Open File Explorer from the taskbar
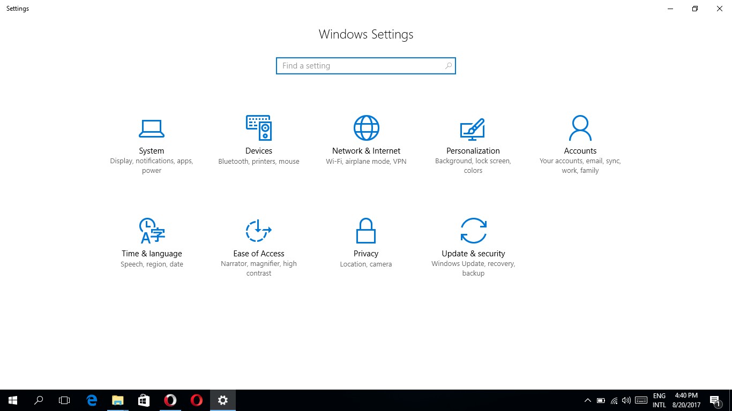This screenshot has width=732, height=411. [118, 400]
